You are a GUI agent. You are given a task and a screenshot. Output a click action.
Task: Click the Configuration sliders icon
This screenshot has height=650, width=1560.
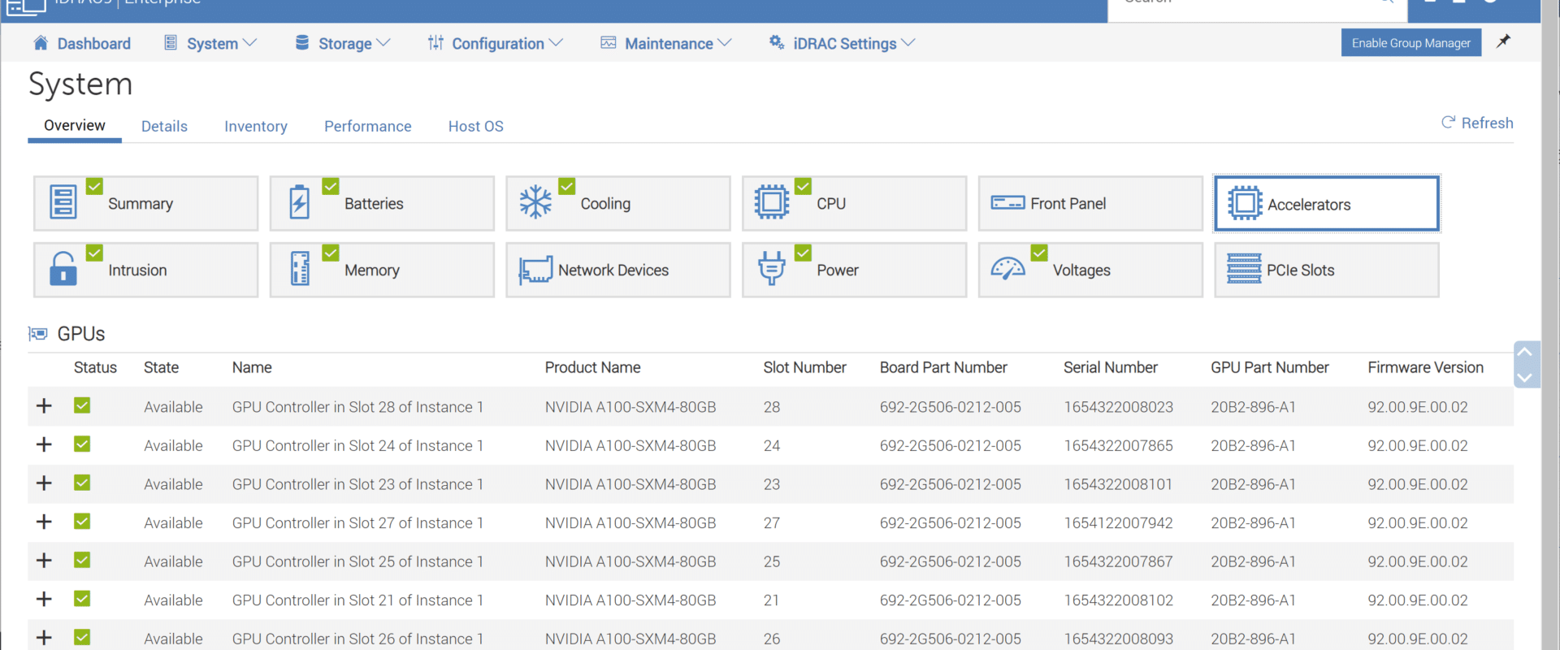point(435,43)
